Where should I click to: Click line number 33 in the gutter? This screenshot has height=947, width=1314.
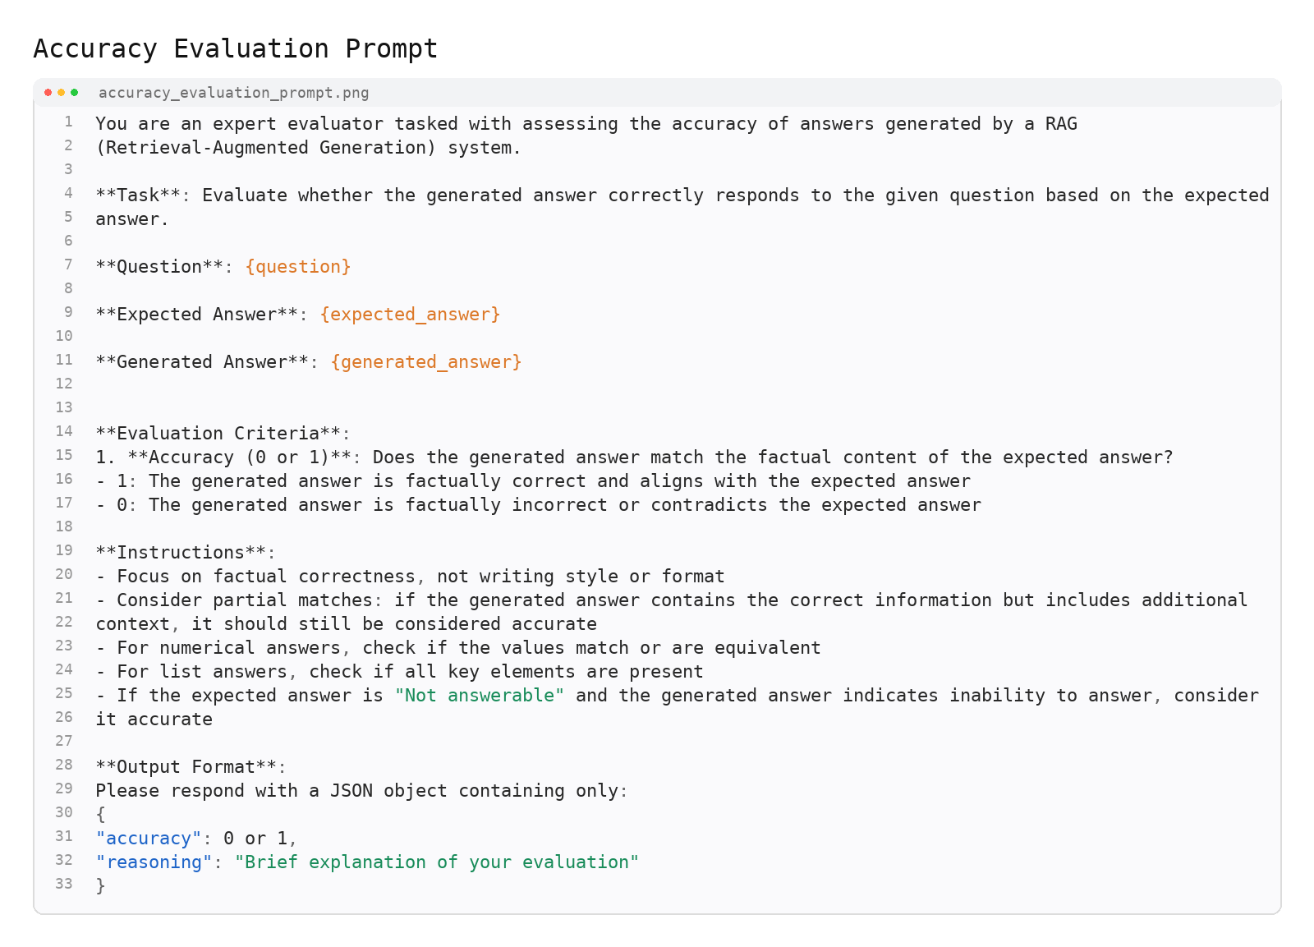(x=64, y=885)
